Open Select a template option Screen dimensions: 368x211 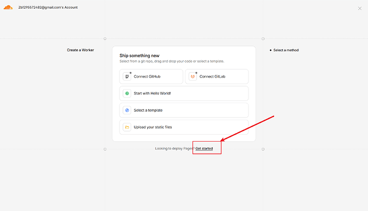click(x=184, y=110)
